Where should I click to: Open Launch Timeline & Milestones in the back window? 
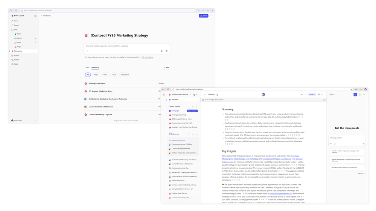[101, 107]
